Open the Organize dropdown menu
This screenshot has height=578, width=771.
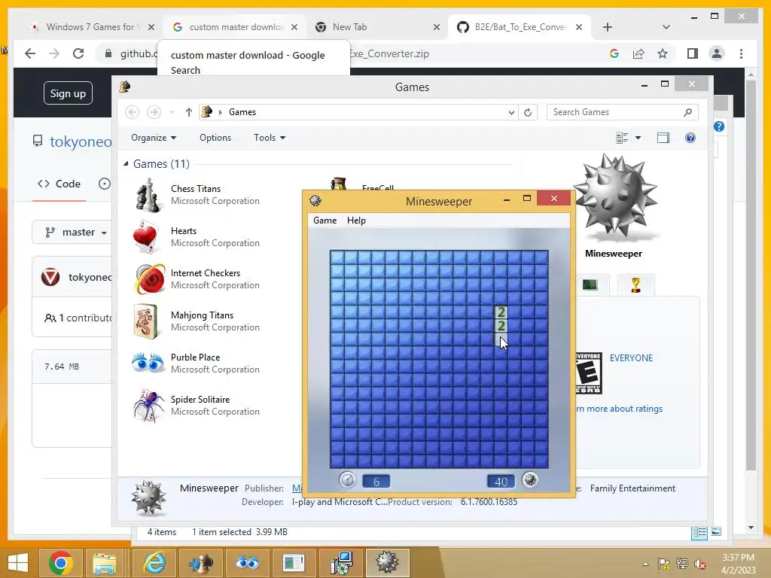(154, 138)
